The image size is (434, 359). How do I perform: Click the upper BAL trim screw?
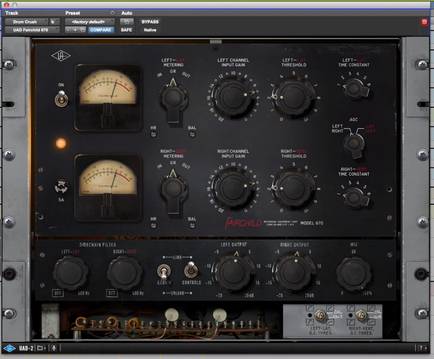point(192,135)
